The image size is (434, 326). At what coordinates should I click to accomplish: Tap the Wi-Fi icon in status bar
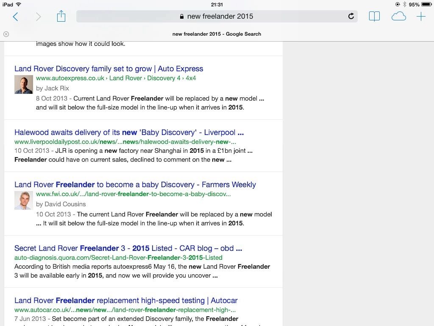pyautogui.click(x=19, y=4)
